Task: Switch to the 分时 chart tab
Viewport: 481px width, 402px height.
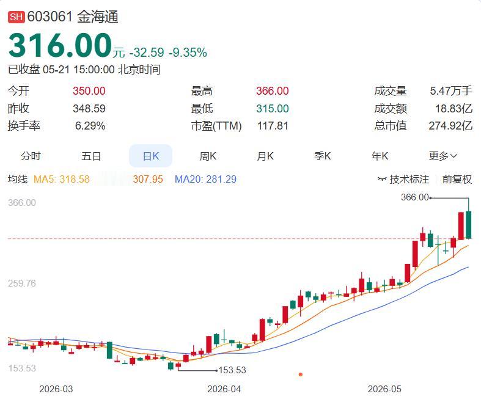Action: pyautogui.click(x=31, y=156)
